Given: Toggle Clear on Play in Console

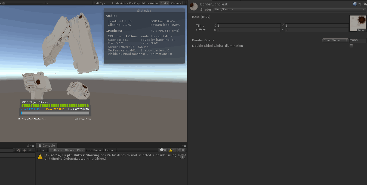Looking at the screenshot, I should coord(74,150).
